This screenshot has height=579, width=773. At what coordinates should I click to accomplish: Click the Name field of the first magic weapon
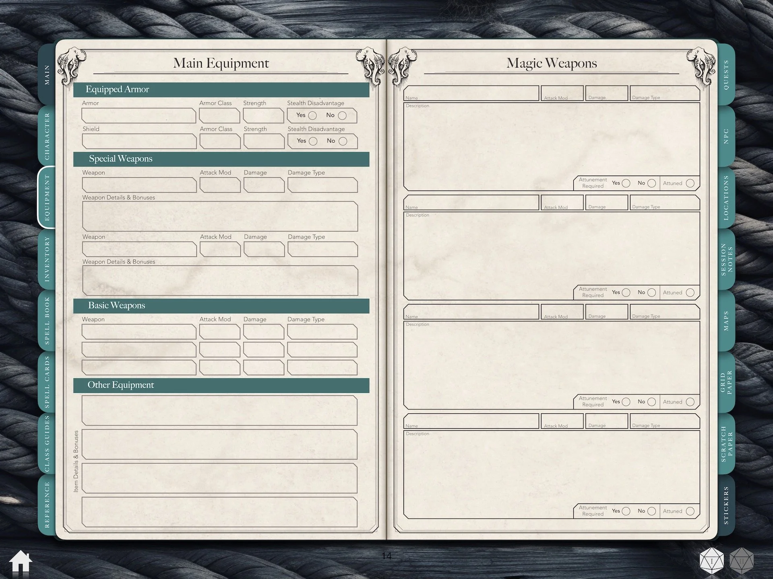click(471, 93)
